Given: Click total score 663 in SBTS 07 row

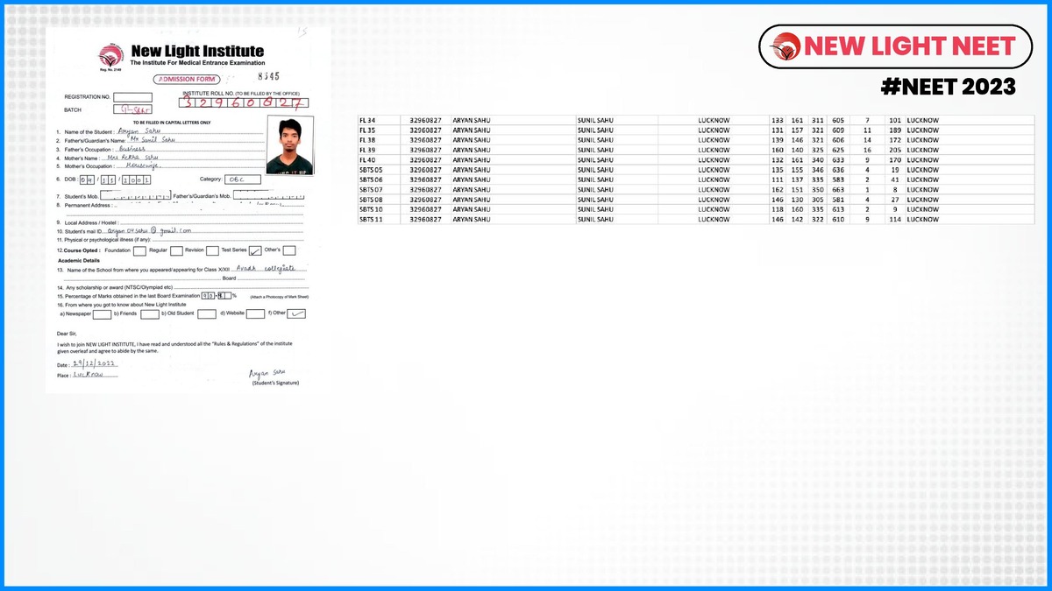Looking at the screenshot, I should pyautogui.click(x=838, y=189).
